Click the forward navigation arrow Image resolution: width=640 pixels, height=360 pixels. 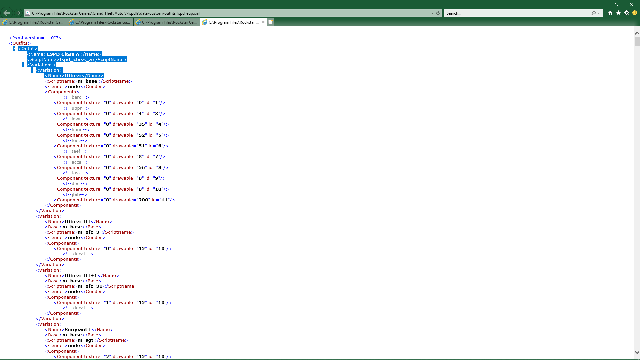(18, 13)
